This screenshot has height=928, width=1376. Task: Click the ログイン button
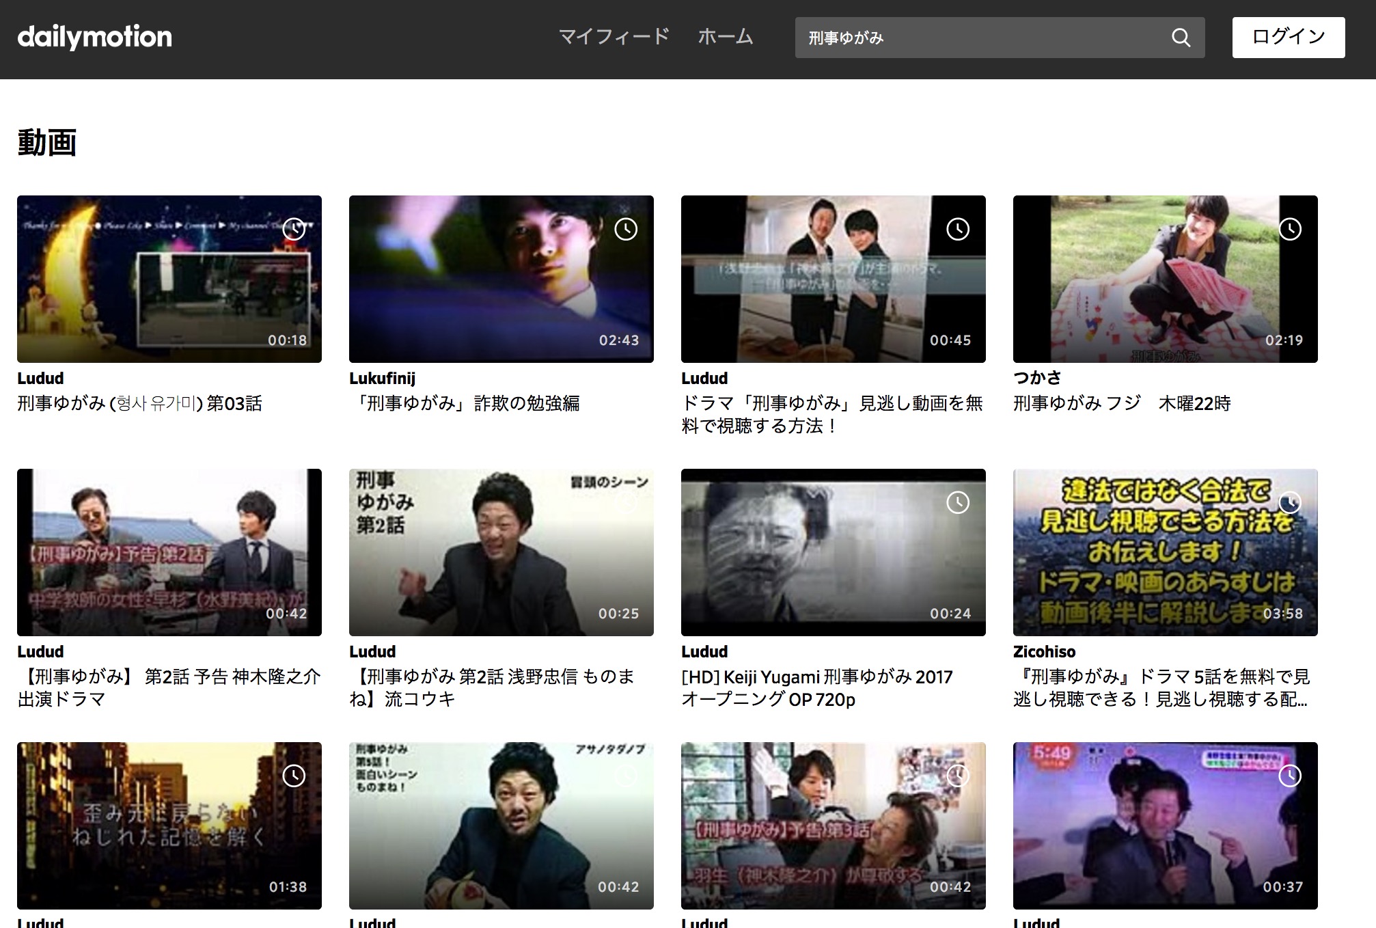coord(1289,38)
